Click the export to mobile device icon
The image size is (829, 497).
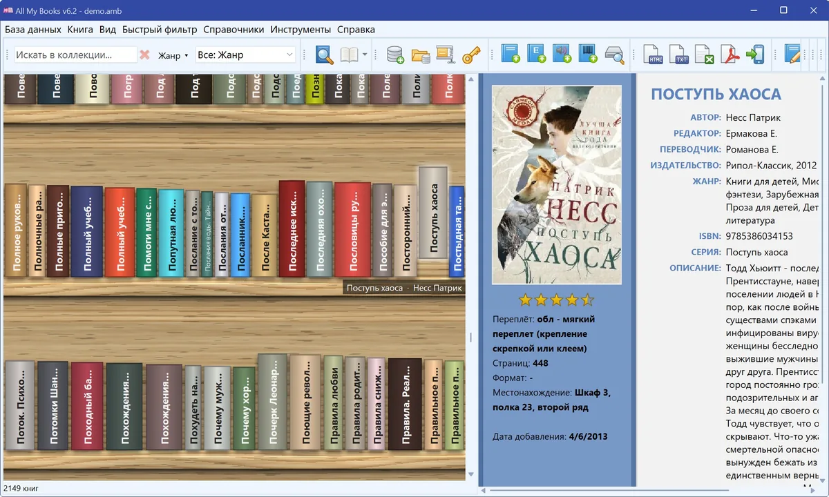[755, 55]
